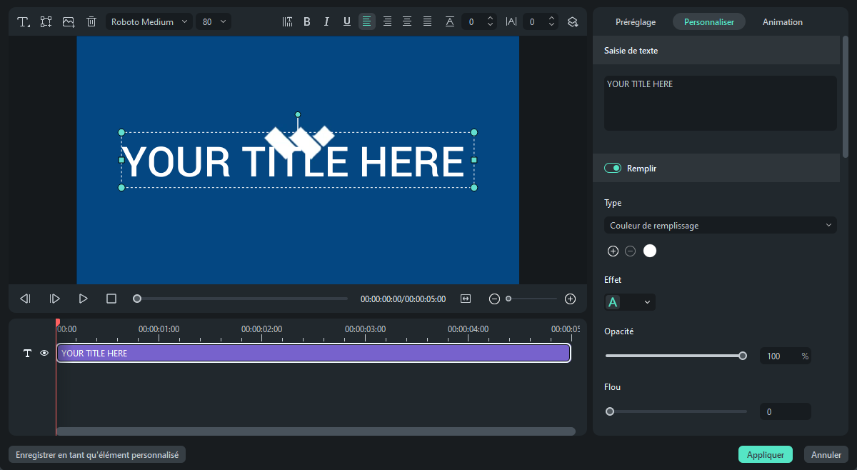
Task: Select the add text tool
Action: (x=24, y=21)
